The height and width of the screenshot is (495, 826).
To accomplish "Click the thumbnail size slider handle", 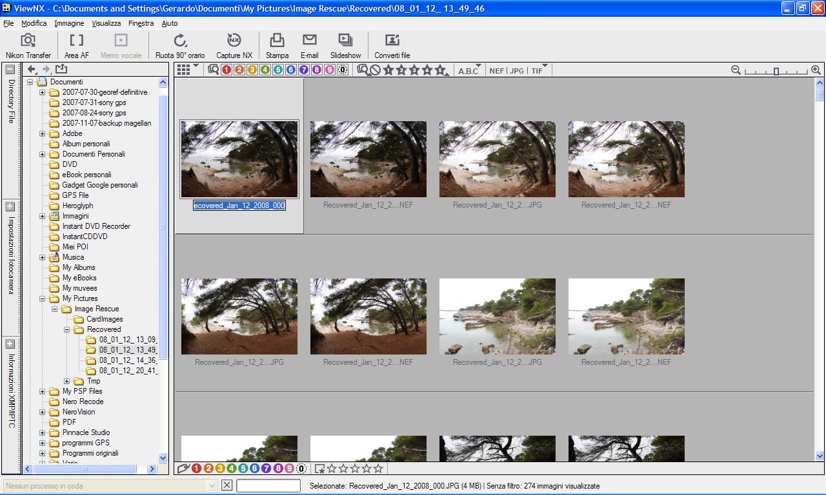I will pos(776,71).
